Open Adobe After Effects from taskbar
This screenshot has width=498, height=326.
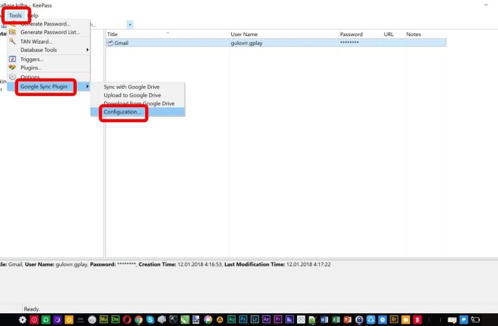coord(266,319)
